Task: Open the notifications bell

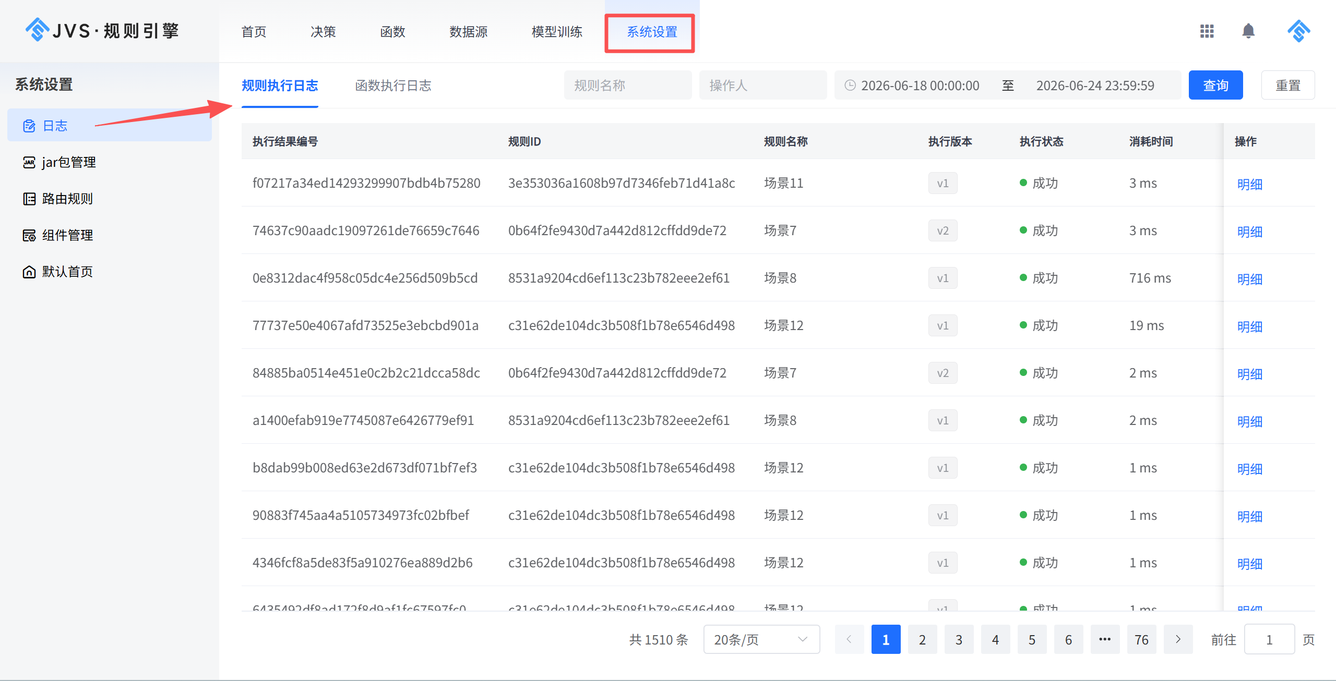Action: 1248,31
